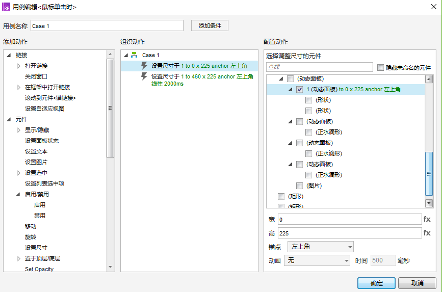Collapse the 链接 action group
Viewport: 442px width, 292px height.
point(9,55)
